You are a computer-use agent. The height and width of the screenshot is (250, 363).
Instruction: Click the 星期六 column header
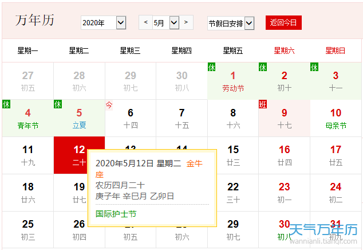tap(284, 50)
